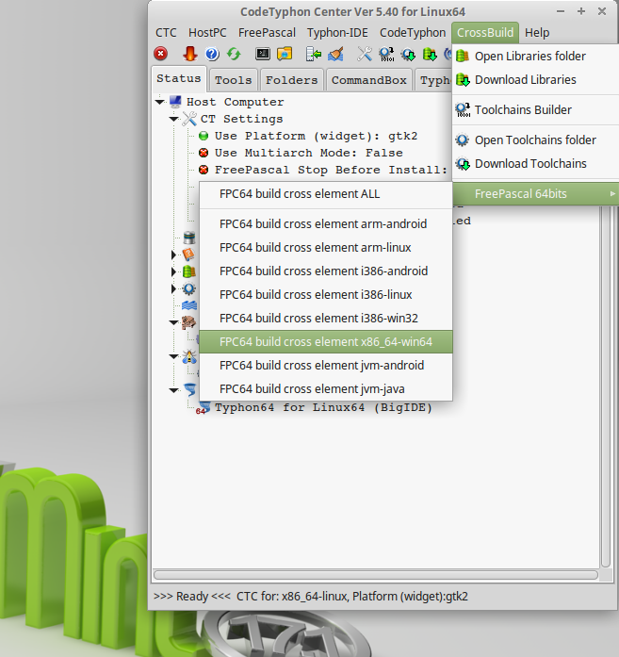Expand the orange help book tree node
The height and width of the screenshot is (657, 619).
click(x=173, y=255)
